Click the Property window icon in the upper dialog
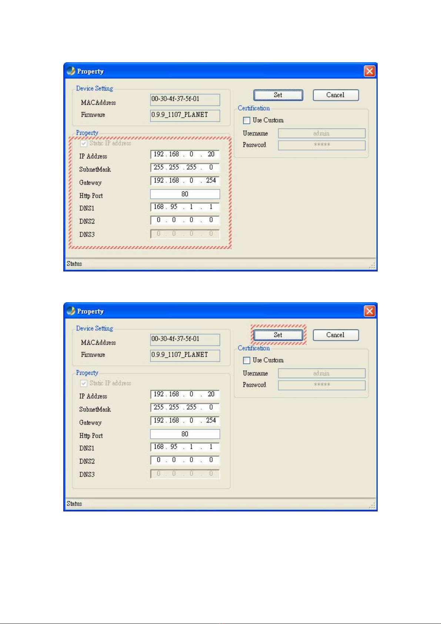This screenshot has height=624, width=441. 71,71
